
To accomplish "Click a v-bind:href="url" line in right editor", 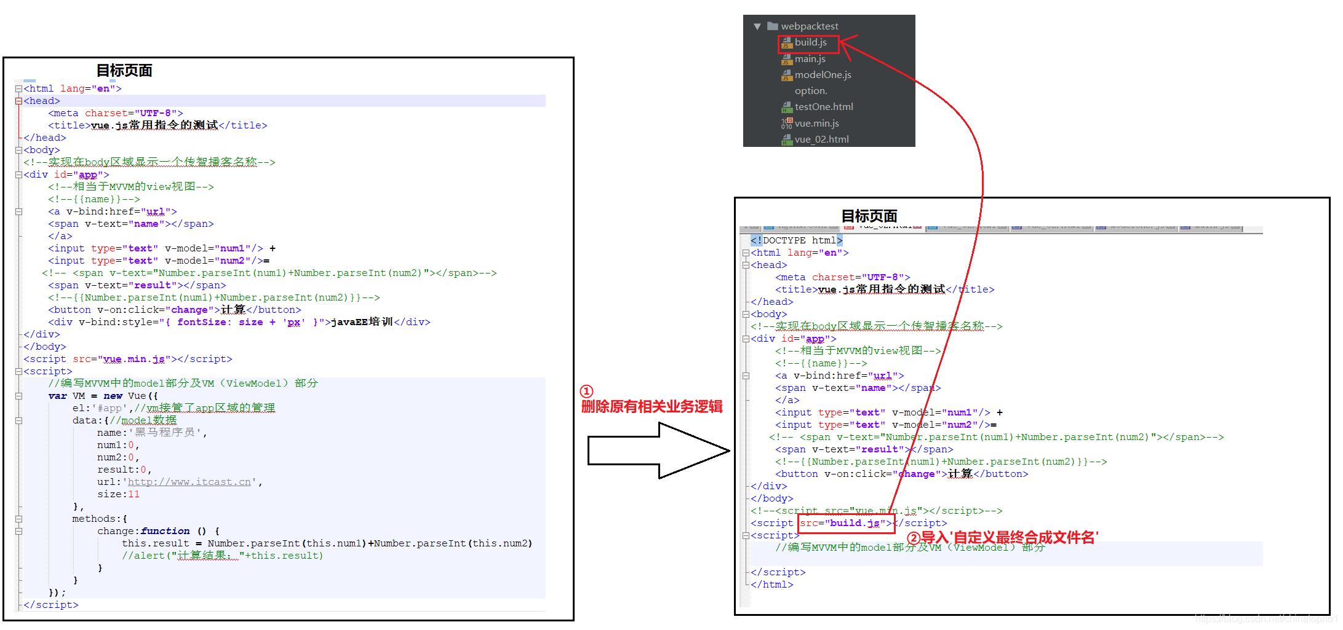I will click(839, 376).
